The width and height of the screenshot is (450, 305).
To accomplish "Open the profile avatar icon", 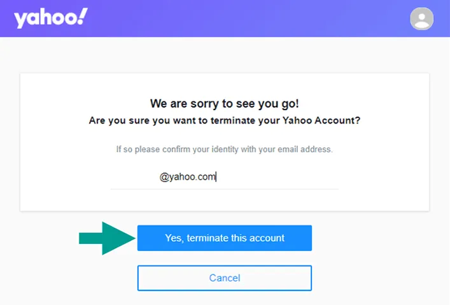I will click(x=421, y=18).
